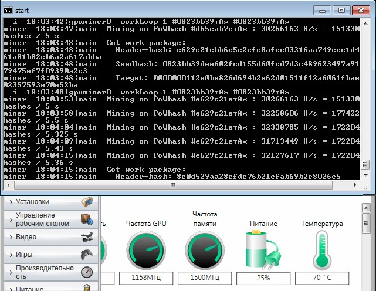Click the 70 °C temperature readout
The height and width of the screenshot is (291, 376).
click(x=321, y=278)
